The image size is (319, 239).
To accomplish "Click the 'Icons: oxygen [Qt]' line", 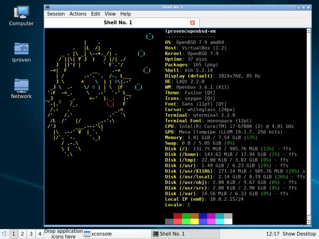I will (x=190, y=98).
